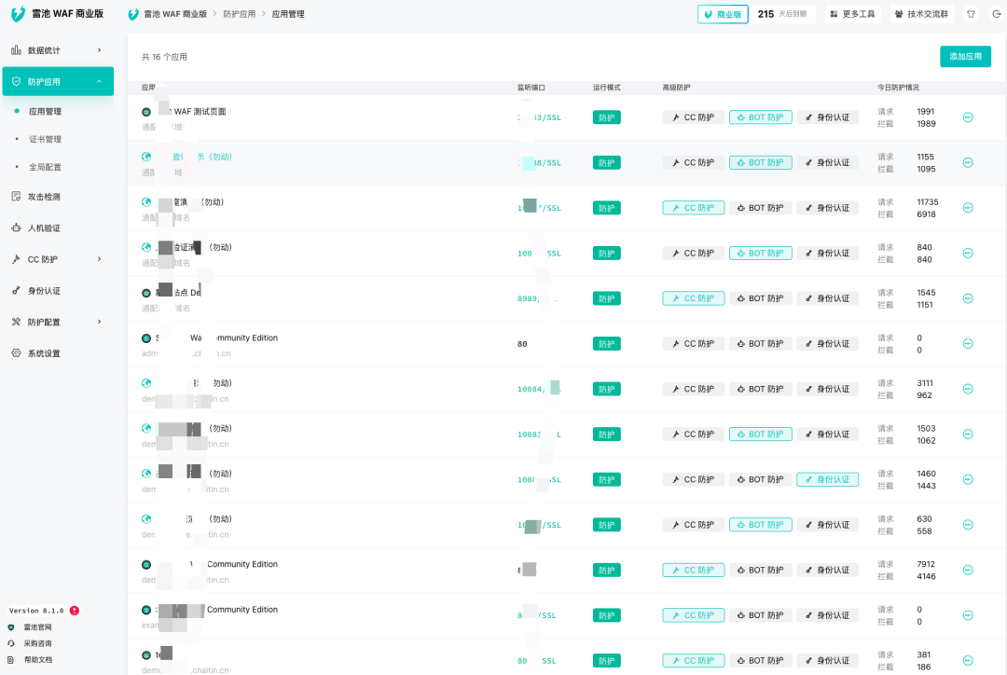
Task: Click the version update alert badge
Action: click(x=75, y=611)
